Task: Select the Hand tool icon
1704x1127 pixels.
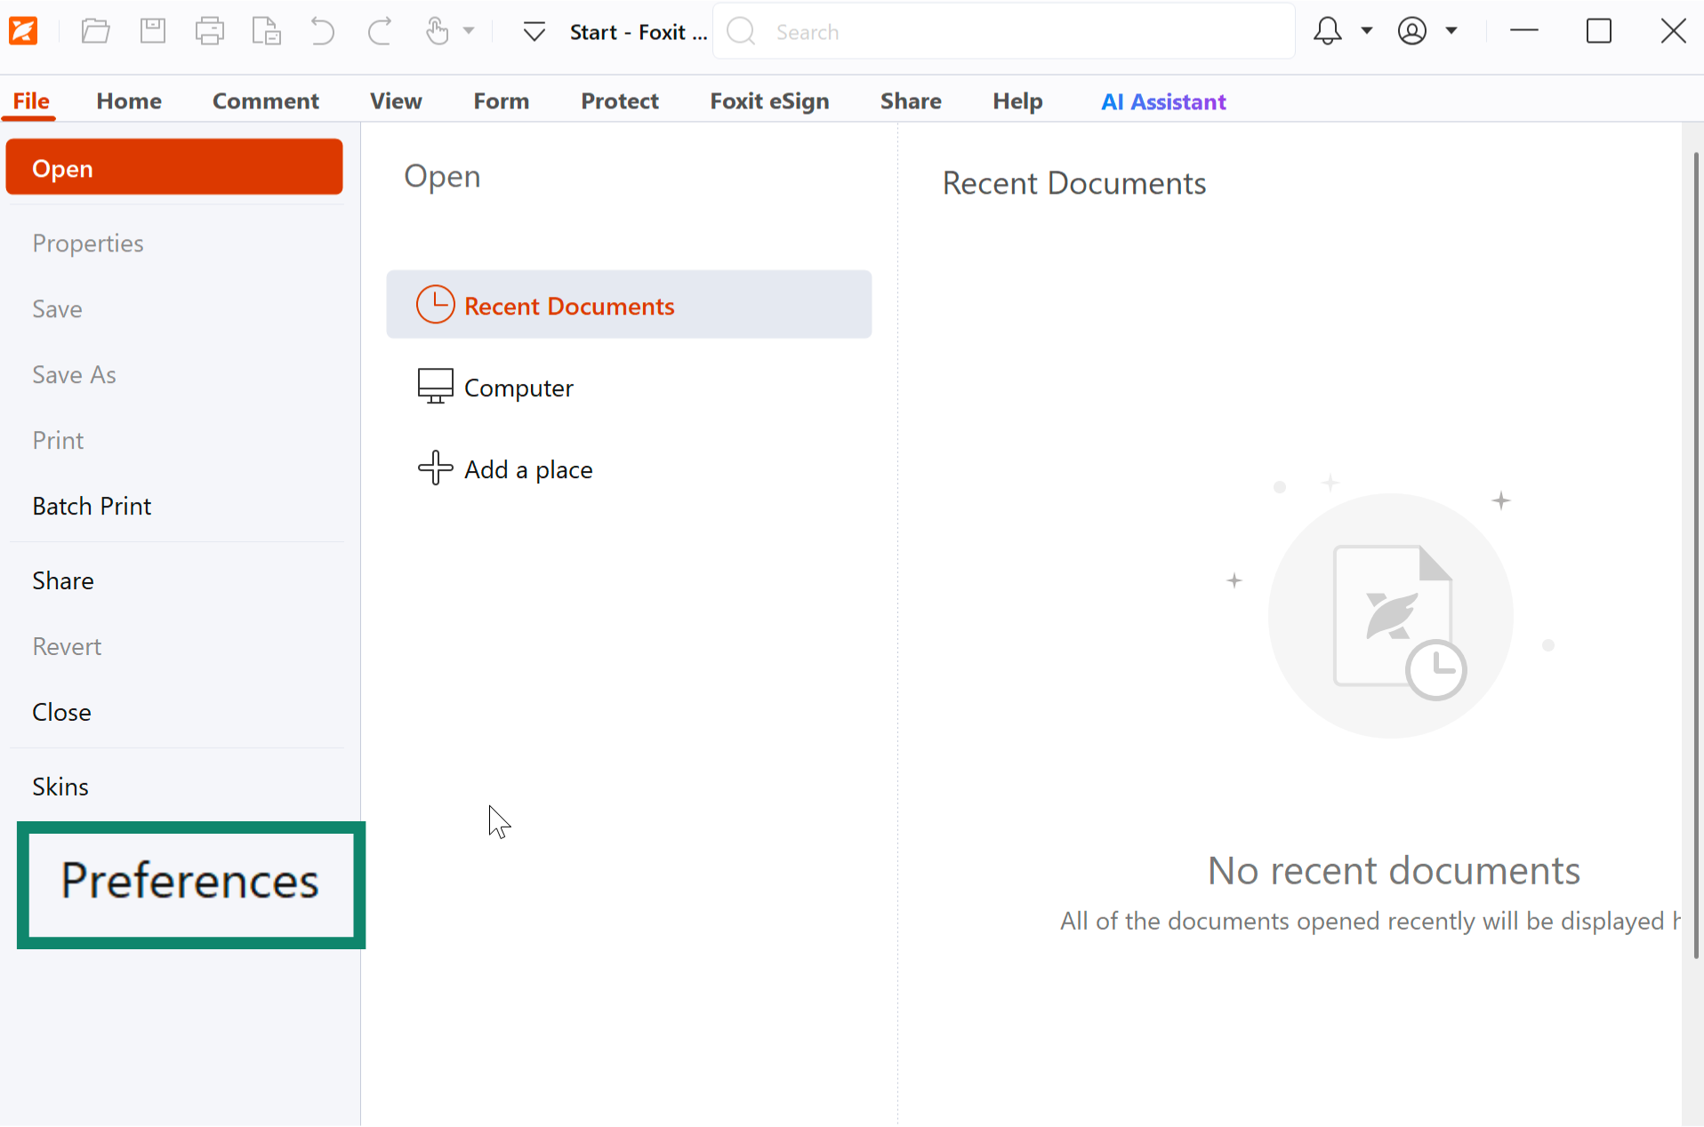Action: (x=437, y=31)
